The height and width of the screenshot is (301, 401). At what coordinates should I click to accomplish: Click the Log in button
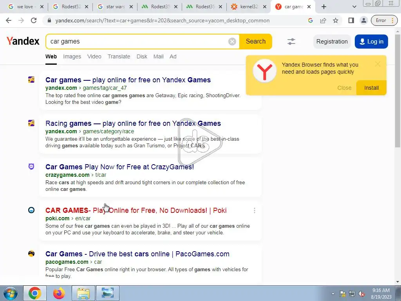371,42
